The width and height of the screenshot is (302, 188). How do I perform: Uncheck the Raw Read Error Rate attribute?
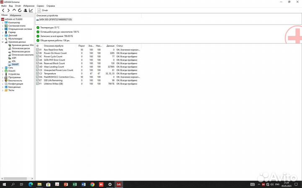tap(37, 49)
